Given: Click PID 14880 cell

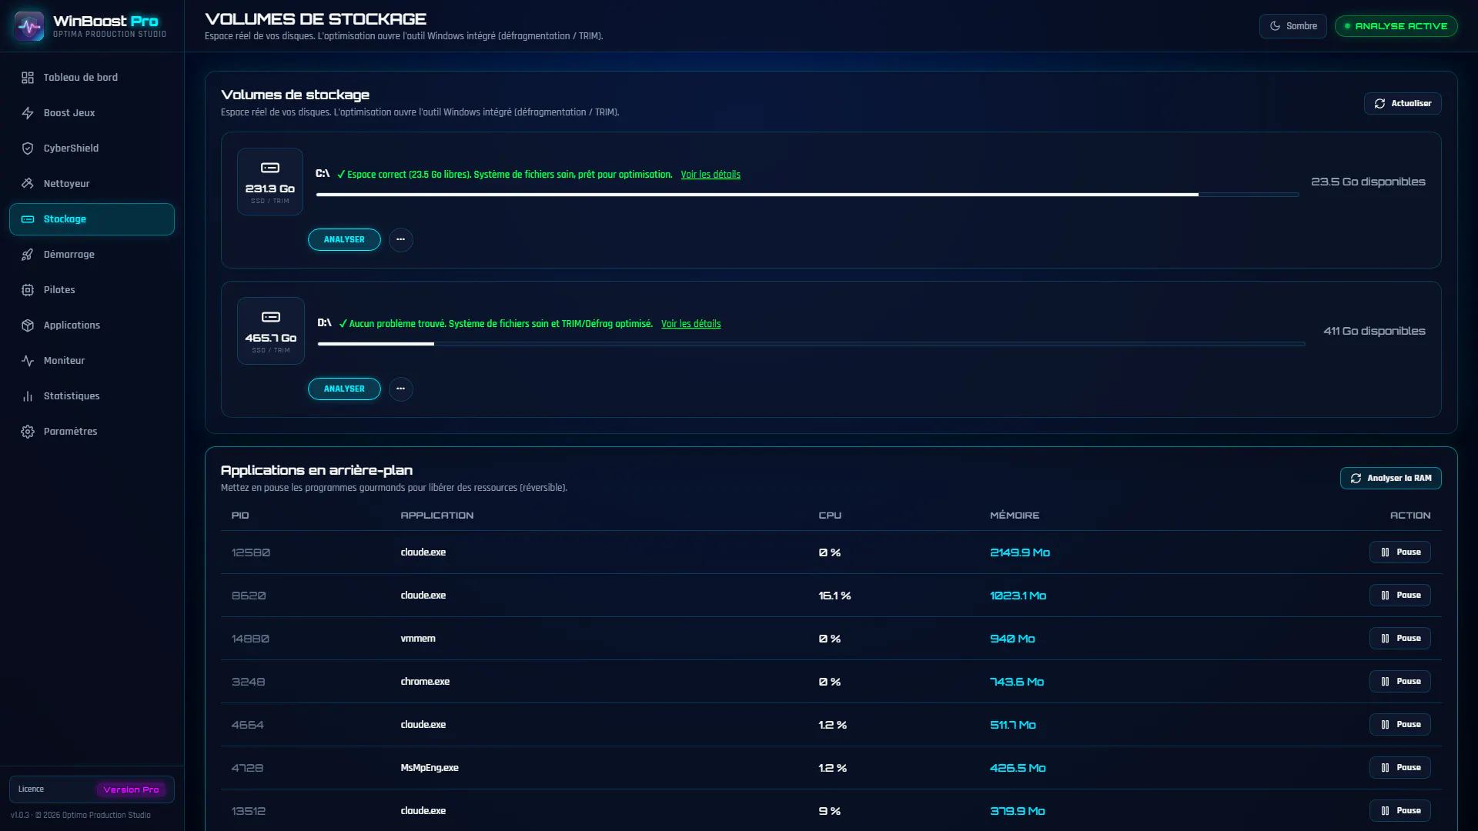Looking at the screenshot, I should tap(250, 639).
